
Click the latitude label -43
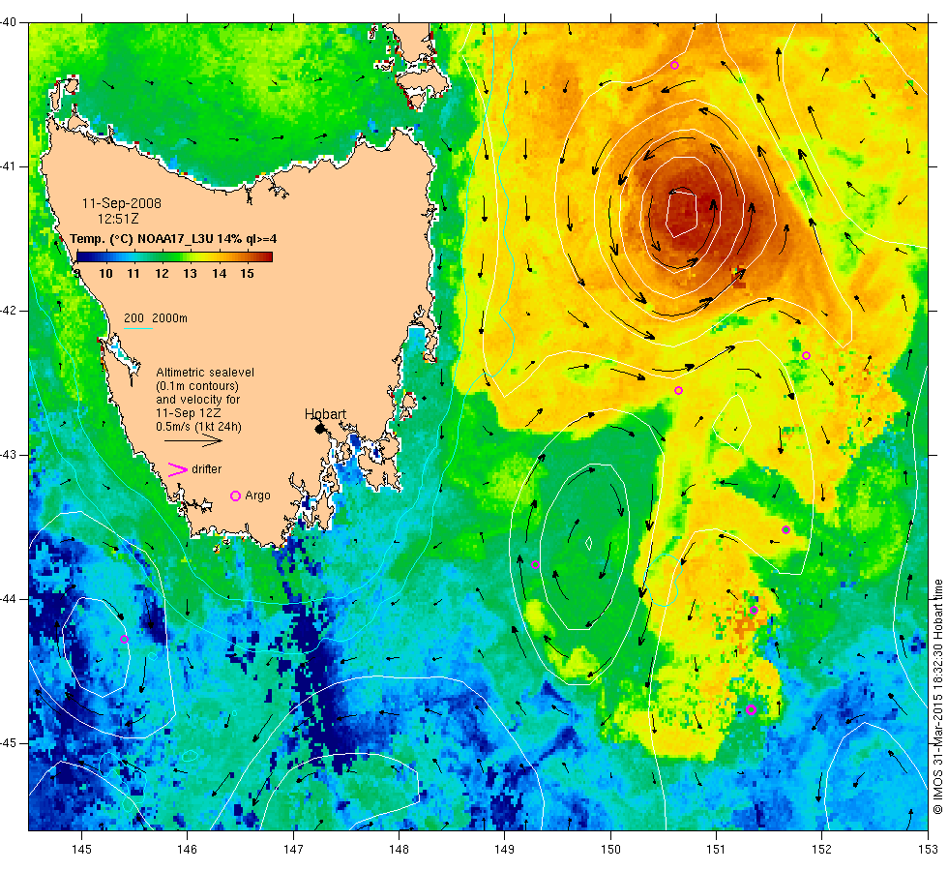point(9,455)
